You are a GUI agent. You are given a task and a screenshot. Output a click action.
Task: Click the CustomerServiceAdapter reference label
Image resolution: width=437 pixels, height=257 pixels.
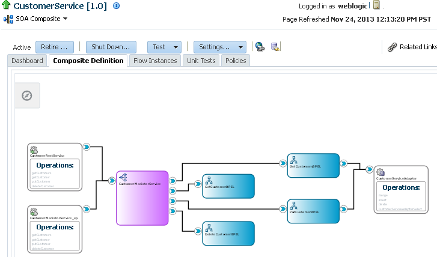point(396,178)
